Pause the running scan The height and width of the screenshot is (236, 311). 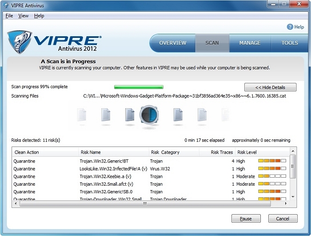(x=246, y=219)
